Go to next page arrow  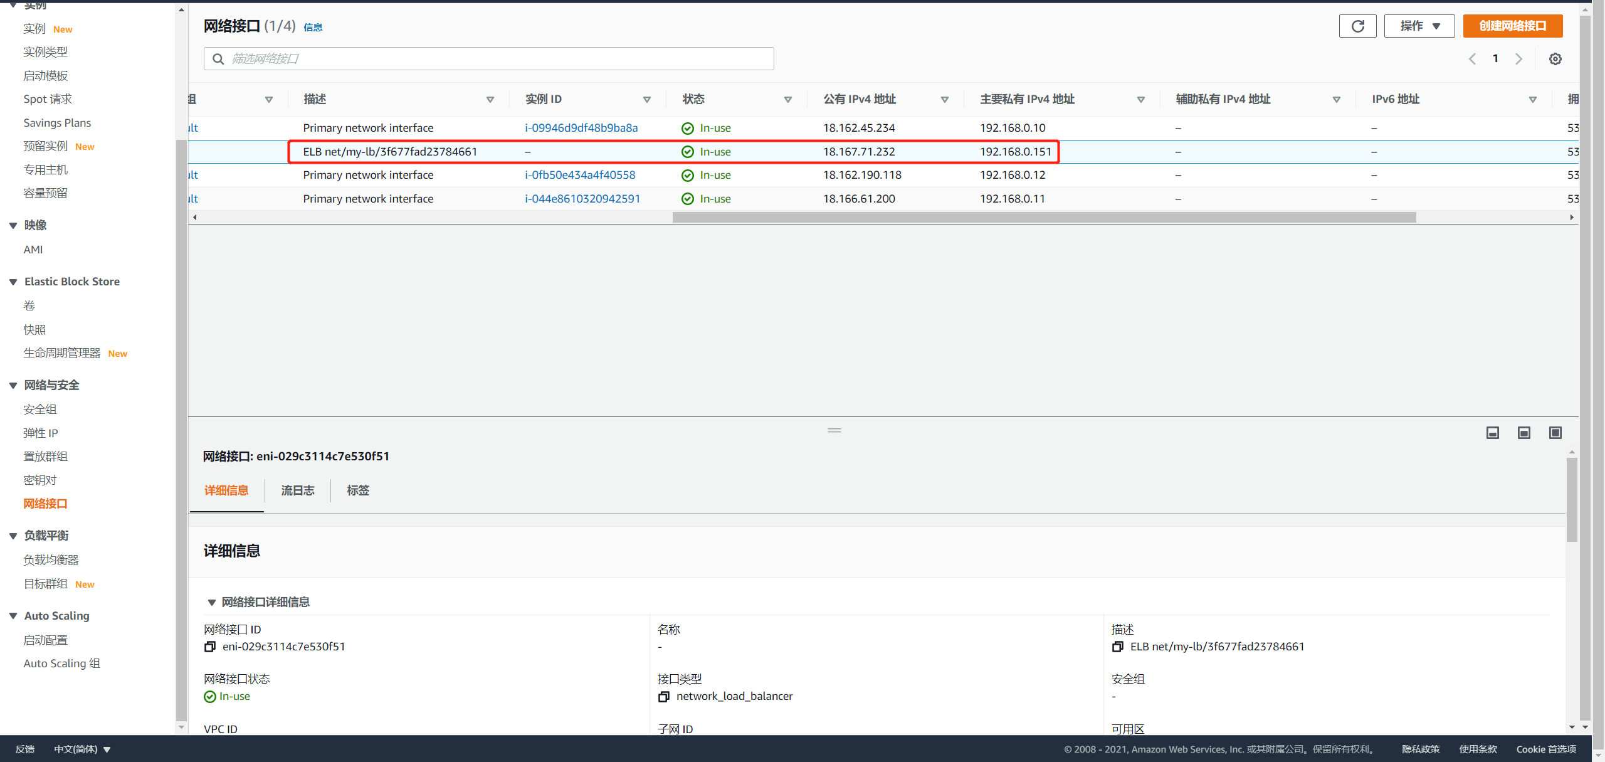[1518, 59]
